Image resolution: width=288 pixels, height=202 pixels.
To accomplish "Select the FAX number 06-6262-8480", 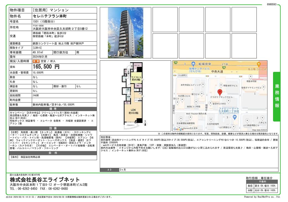I will tap(58, 188).
